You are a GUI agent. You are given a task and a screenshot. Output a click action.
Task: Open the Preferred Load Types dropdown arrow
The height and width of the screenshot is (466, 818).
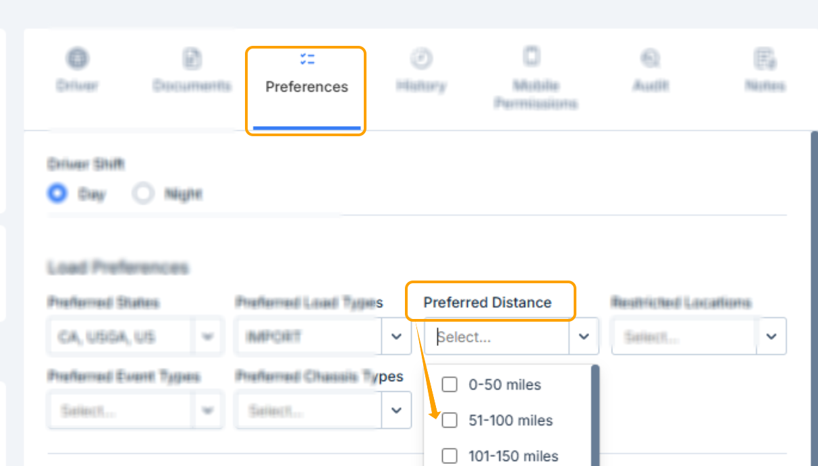(x=396, y=337)
